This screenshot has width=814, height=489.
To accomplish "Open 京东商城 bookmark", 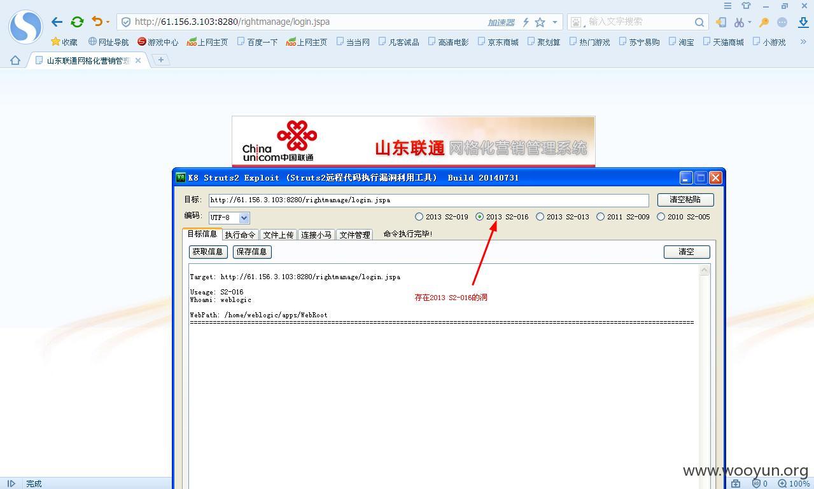I will (498, 42).
